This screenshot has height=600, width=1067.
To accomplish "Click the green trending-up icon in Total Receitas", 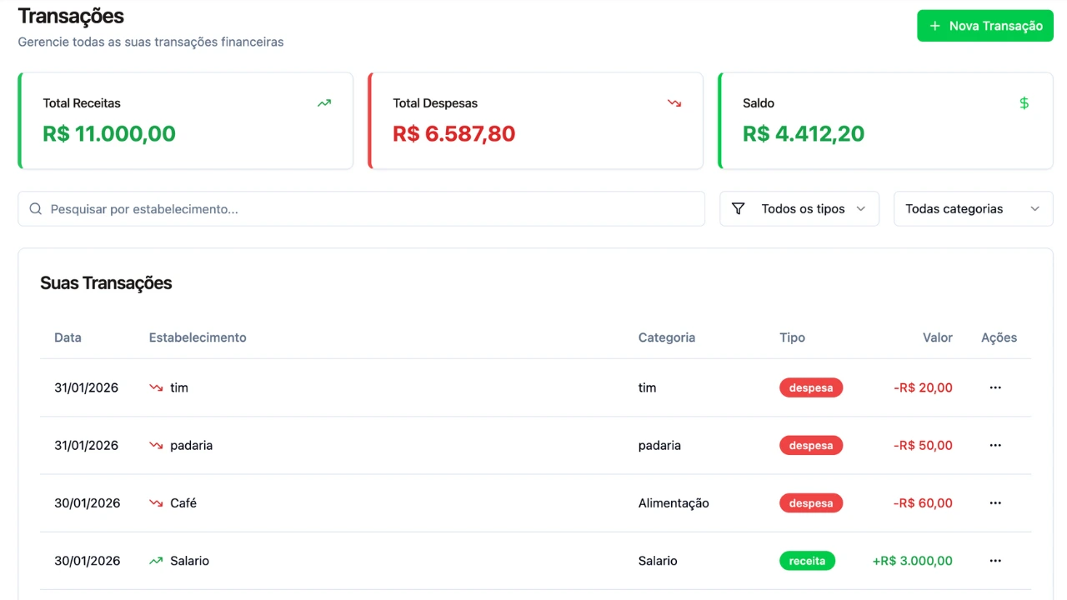I will click(x=324, y=103).
